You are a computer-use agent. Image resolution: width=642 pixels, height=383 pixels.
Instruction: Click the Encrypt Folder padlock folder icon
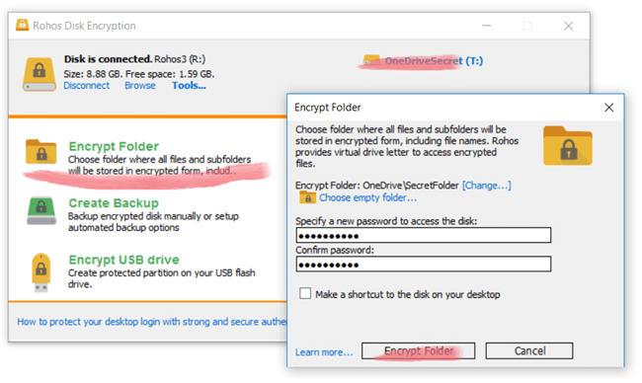tap(40, 152)
